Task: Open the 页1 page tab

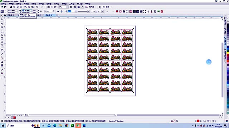Action: (x=26, y=115)
